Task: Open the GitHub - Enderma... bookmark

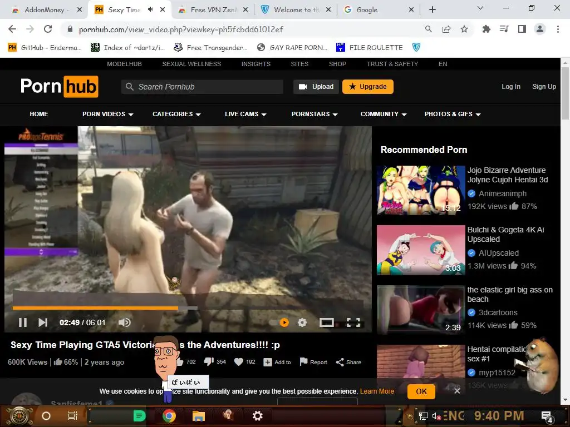Action: 45,47
